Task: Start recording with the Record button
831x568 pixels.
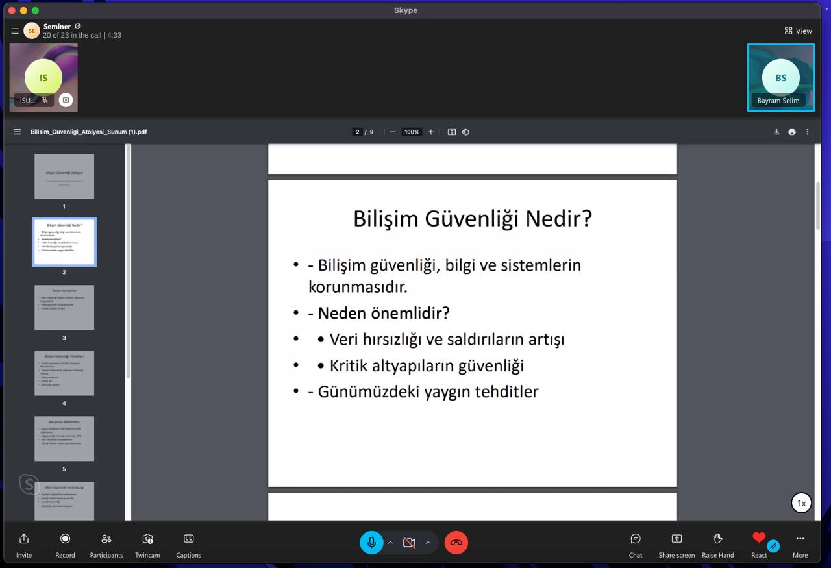Action: 65,539
